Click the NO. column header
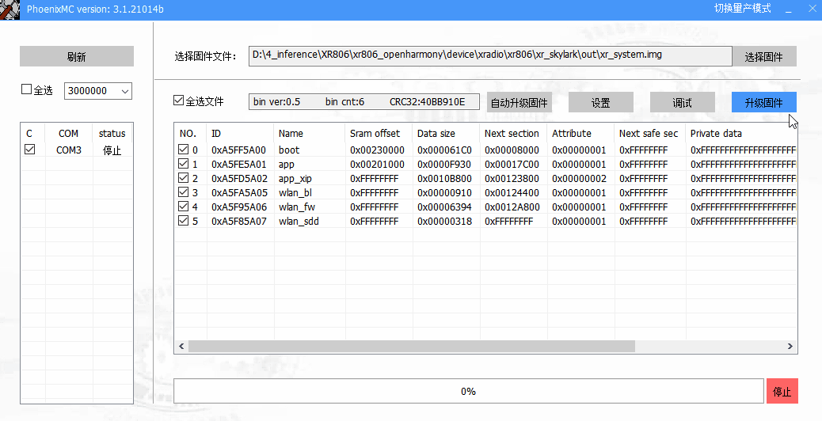This screenshot has width=822, height=421. [x=190, y=134]
